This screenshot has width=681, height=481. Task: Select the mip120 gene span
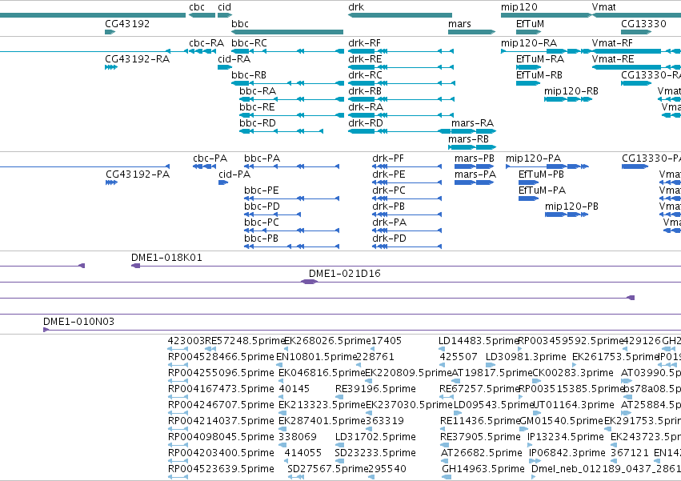click(547, 15)
